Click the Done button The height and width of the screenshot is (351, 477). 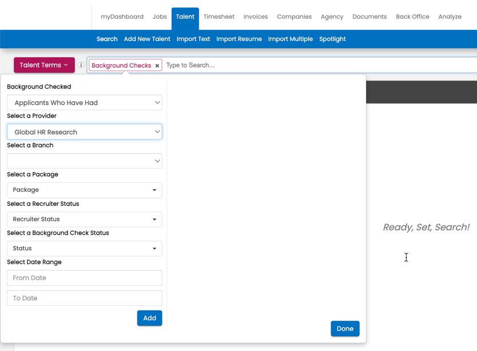point(345,329)
